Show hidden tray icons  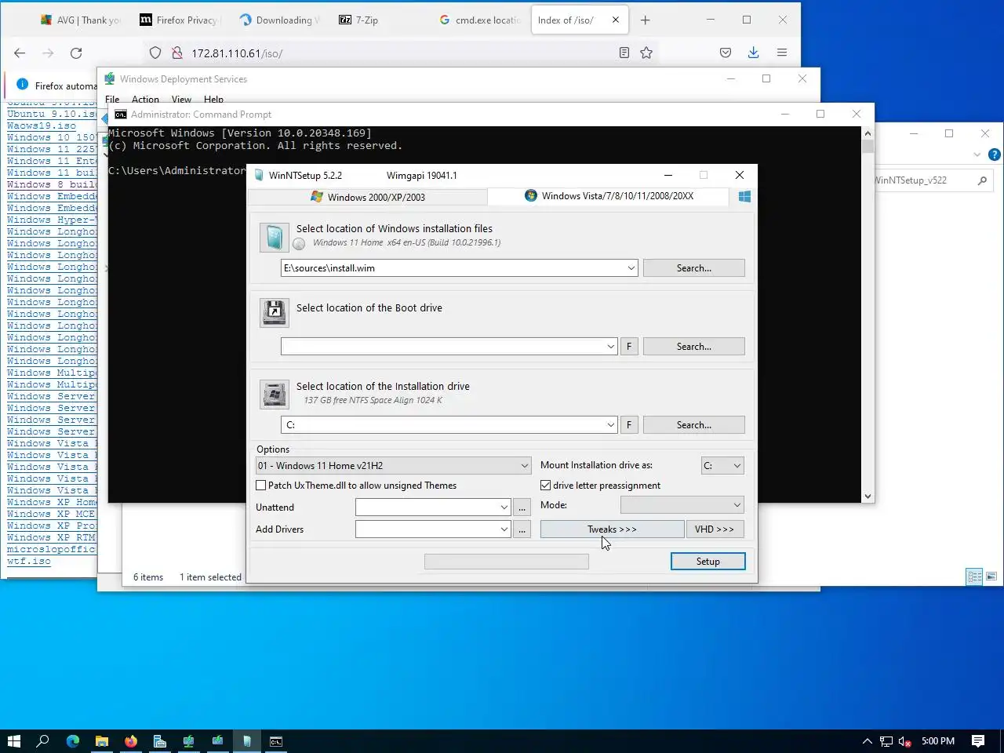pos(867,740)
